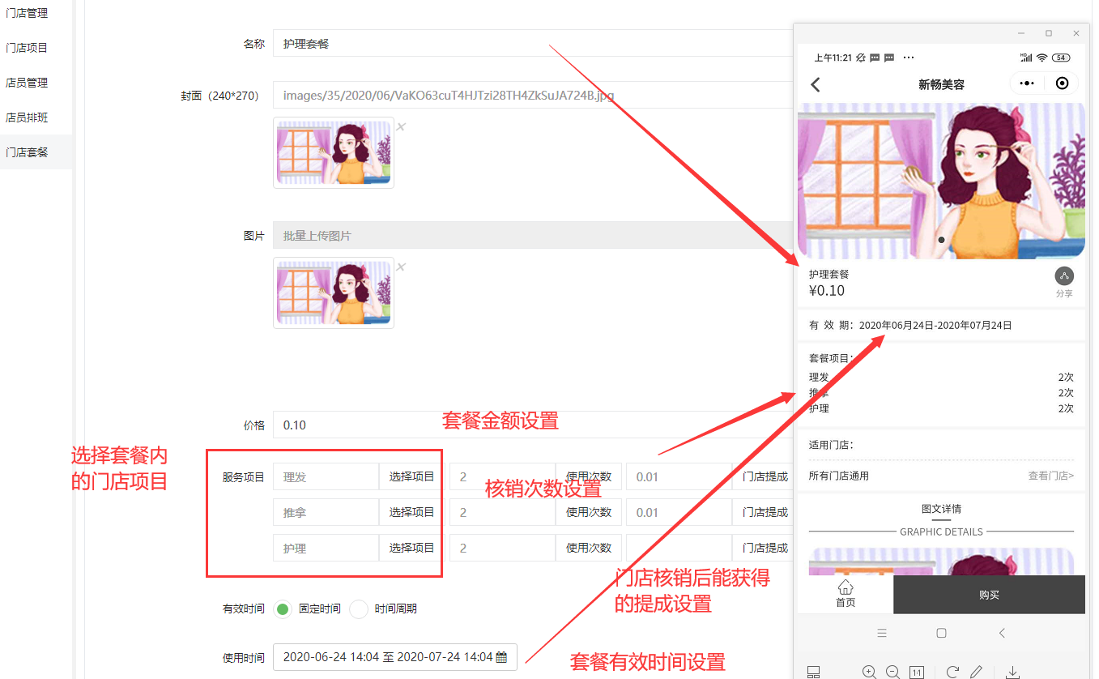Click the usage count field in 护理 row
The height and width of the screenshot is (679, 1099).
503,548
